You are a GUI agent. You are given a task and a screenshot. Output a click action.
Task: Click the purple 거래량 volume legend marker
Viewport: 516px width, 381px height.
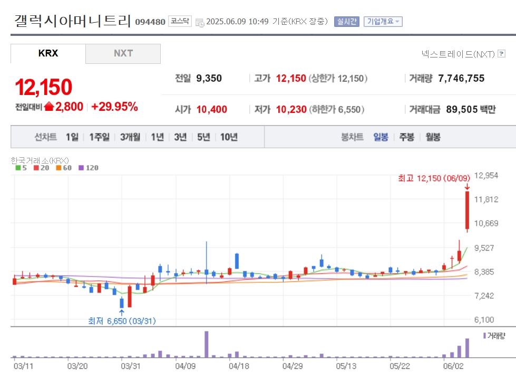(484, 336)
